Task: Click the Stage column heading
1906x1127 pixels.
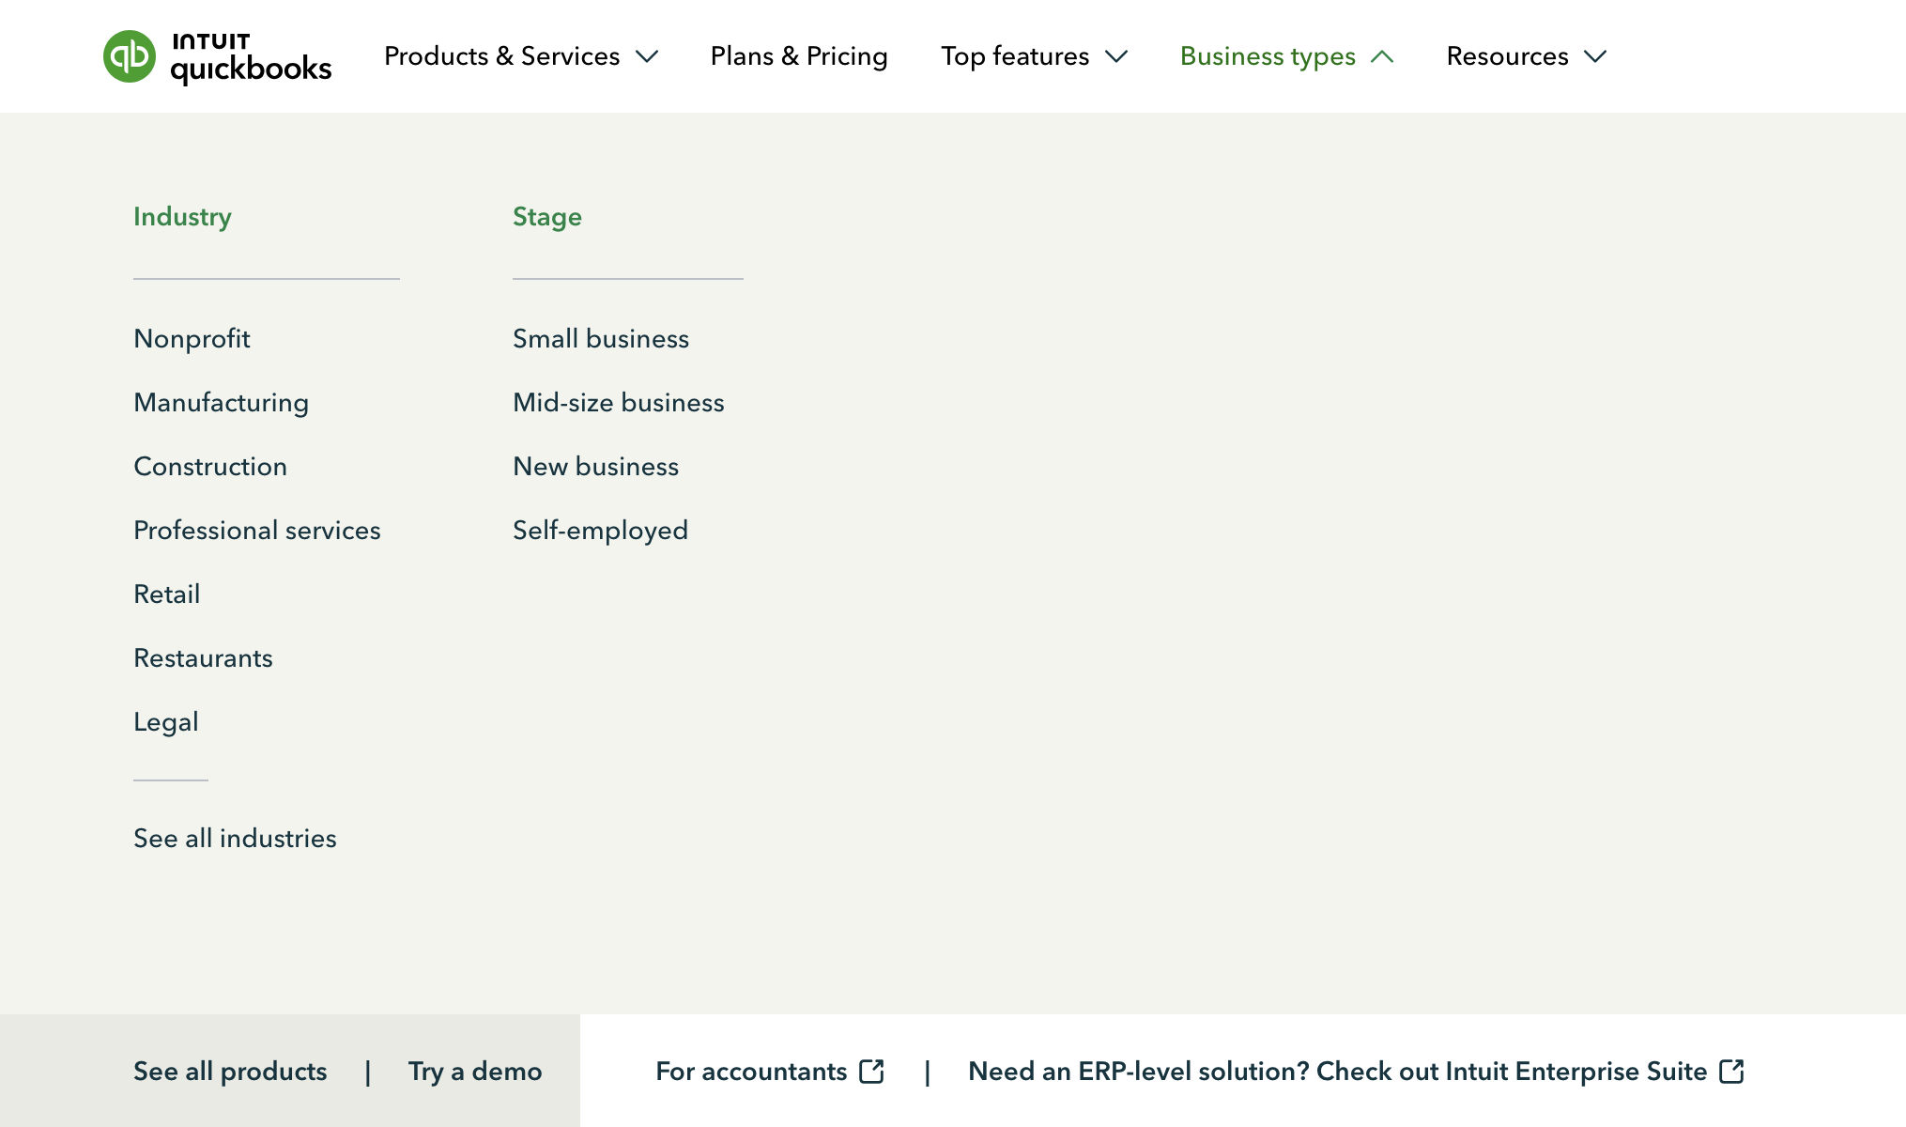Action: (547, 216)
